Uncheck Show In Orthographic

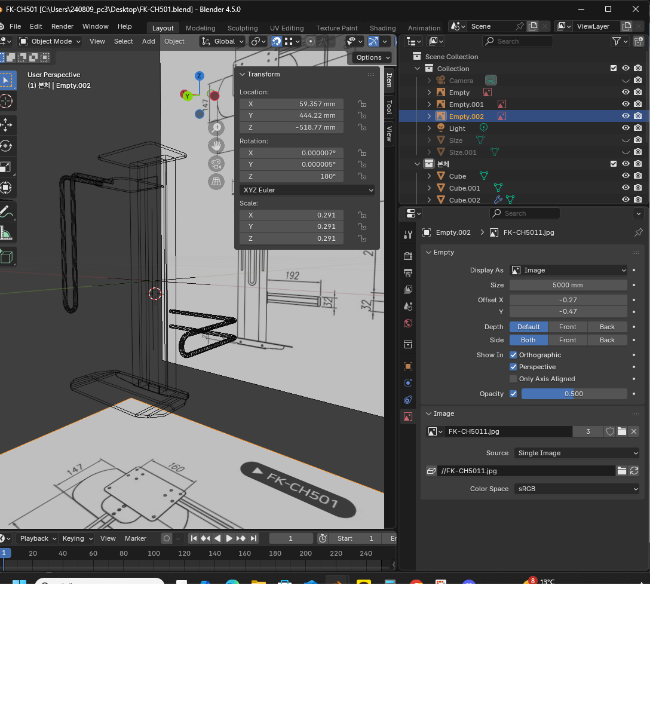click(x=513, y=355)
